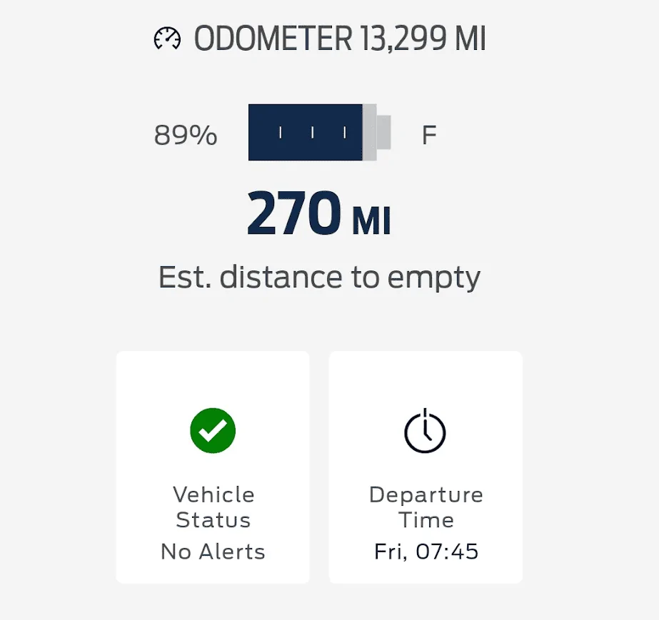Select the Est. distance to empty caption
The height and width of the screenshot is (620, 659).
(319, 278)
